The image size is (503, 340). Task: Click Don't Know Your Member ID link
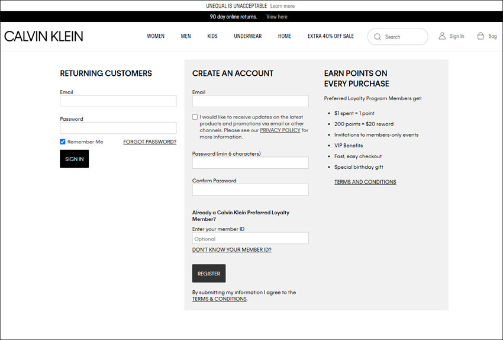pyautogui.click(x=231, y=249)
